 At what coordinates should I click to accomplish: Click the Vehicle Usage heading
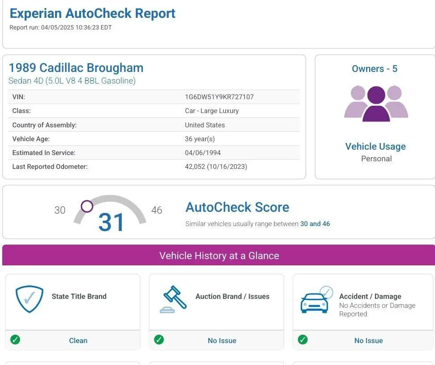375,147
